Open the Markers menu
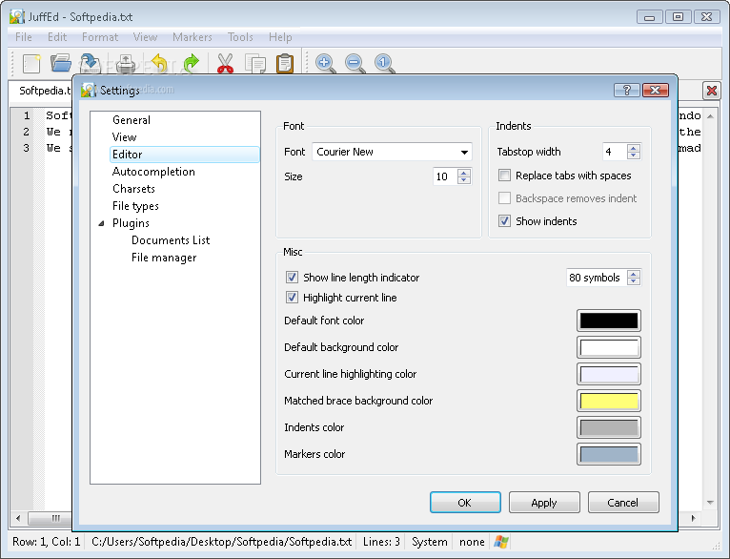 pyautogui.click(x=192, y=37)
